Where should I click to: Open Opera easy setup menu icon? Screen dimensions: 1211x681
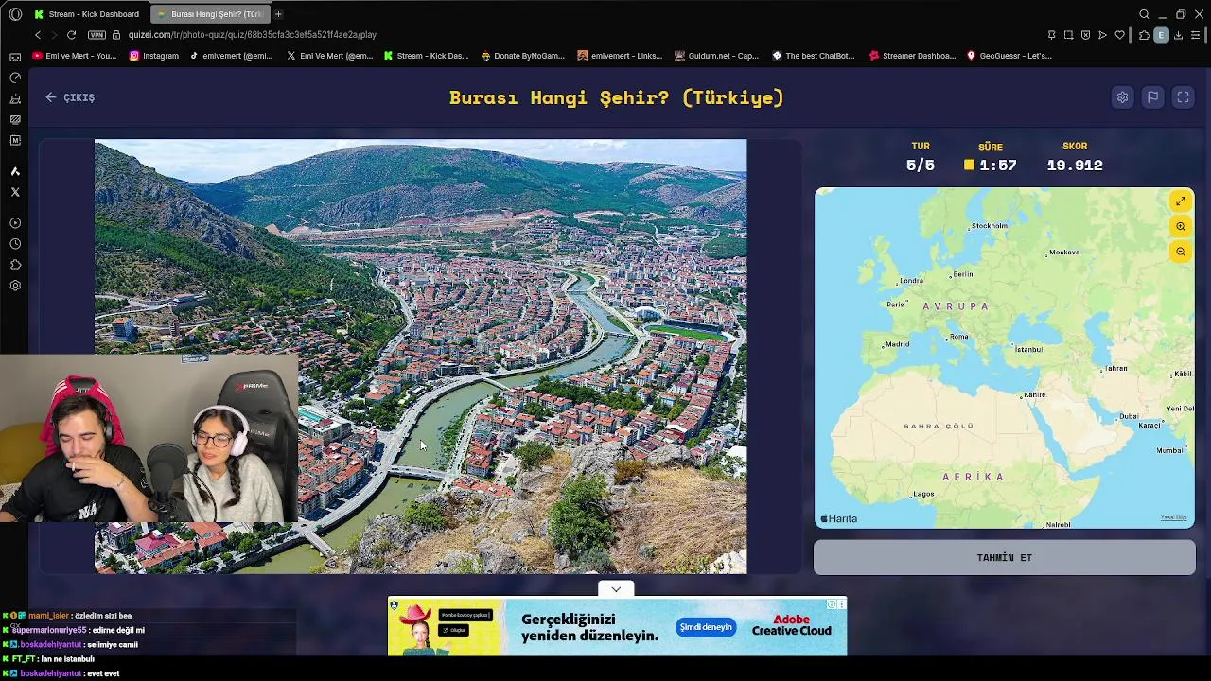click(x=1196, y=35)
